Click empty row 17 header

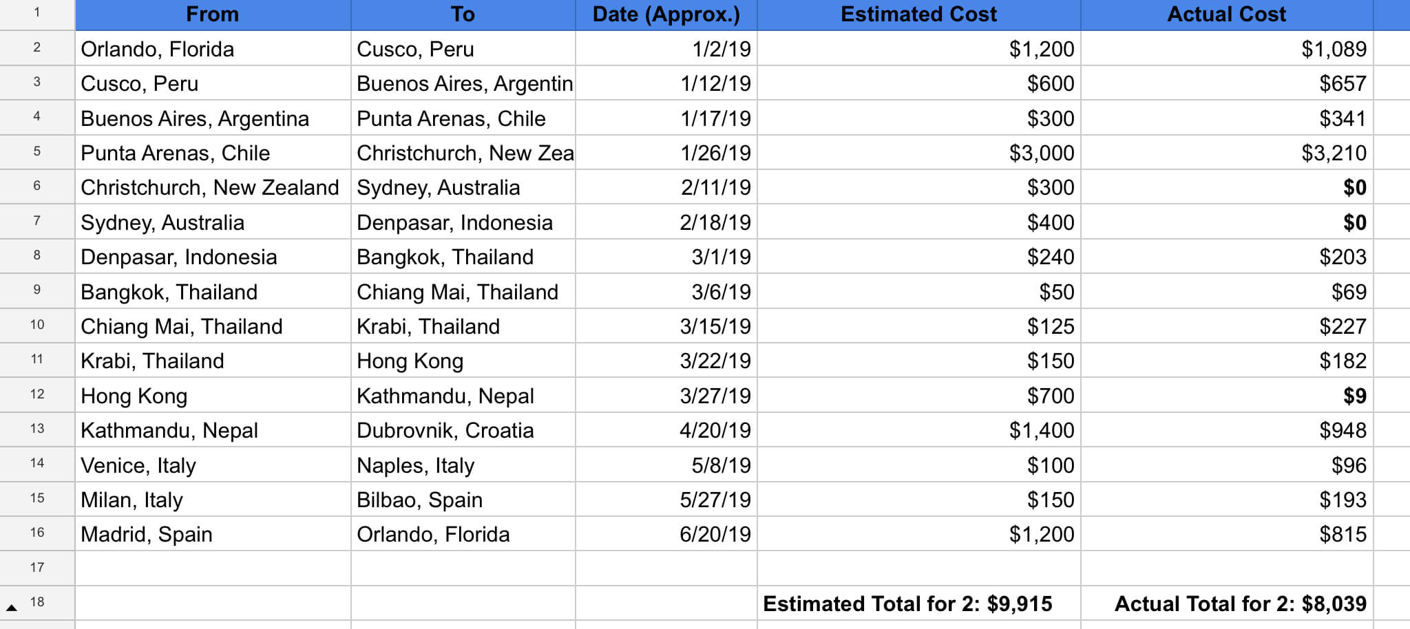pos(37,568)
